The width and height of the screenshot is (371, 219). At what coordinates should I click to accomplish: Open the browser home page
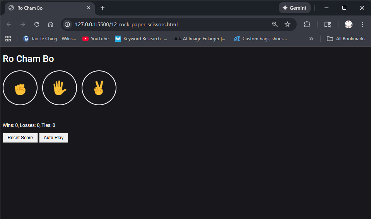coord(51,24)
